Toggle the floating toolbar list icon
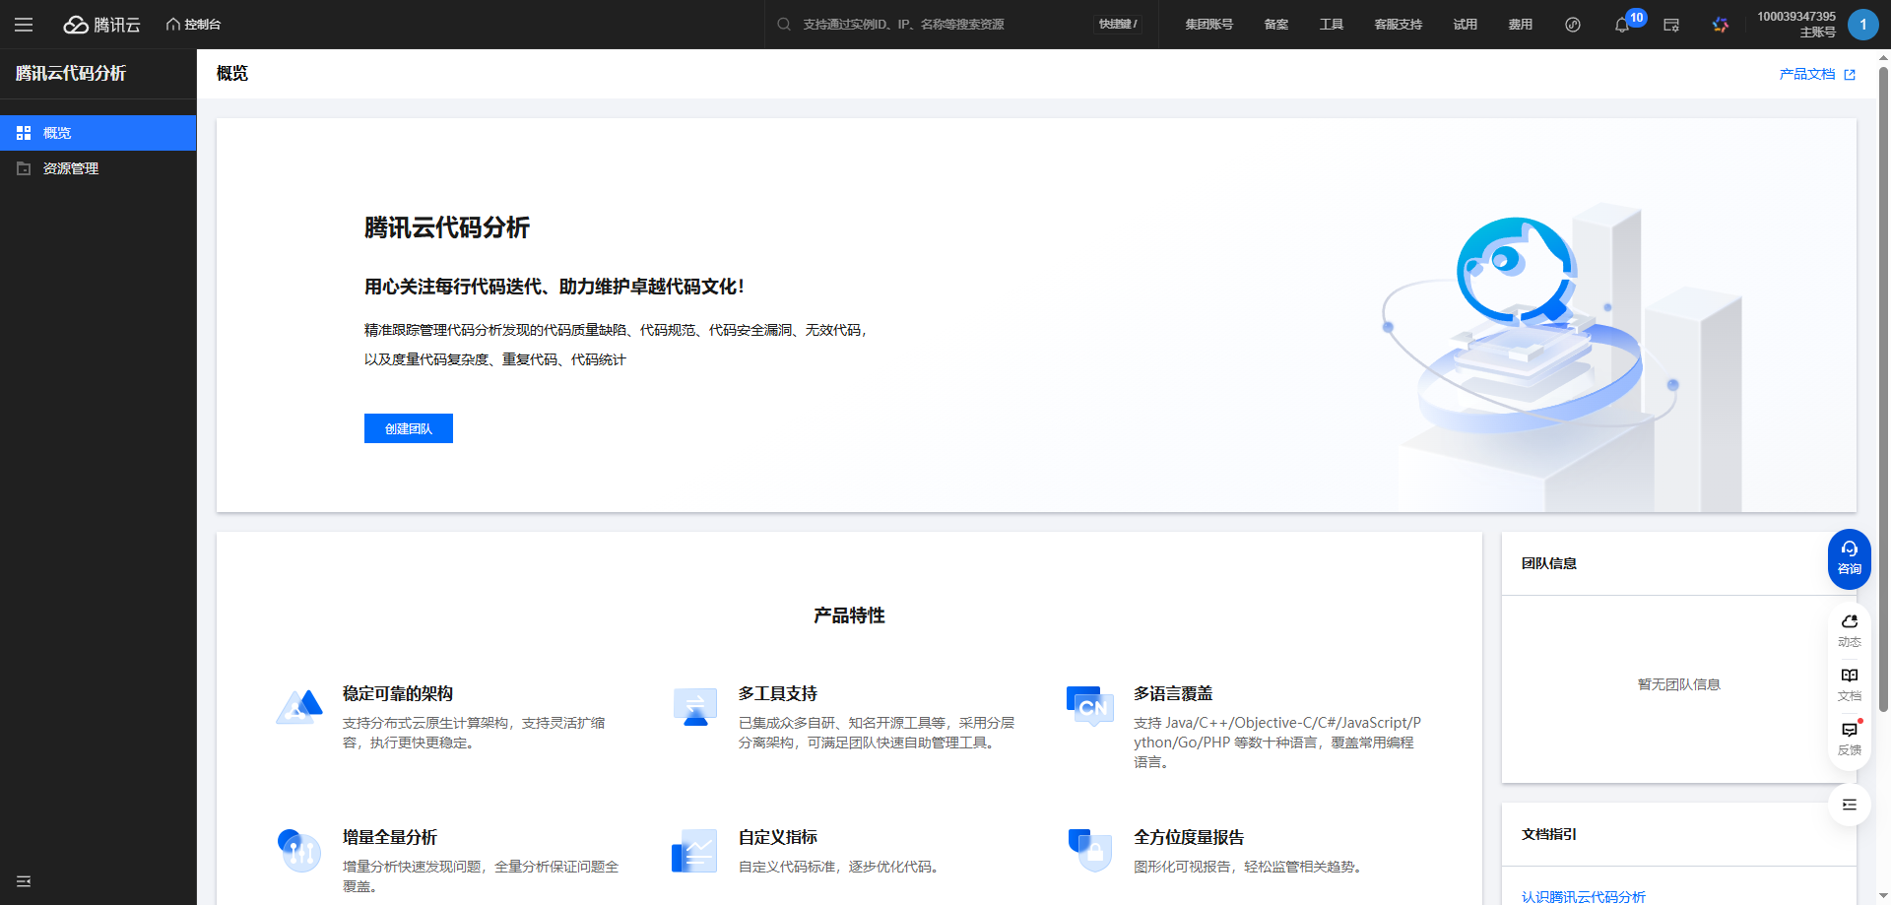 (1850, 805)
